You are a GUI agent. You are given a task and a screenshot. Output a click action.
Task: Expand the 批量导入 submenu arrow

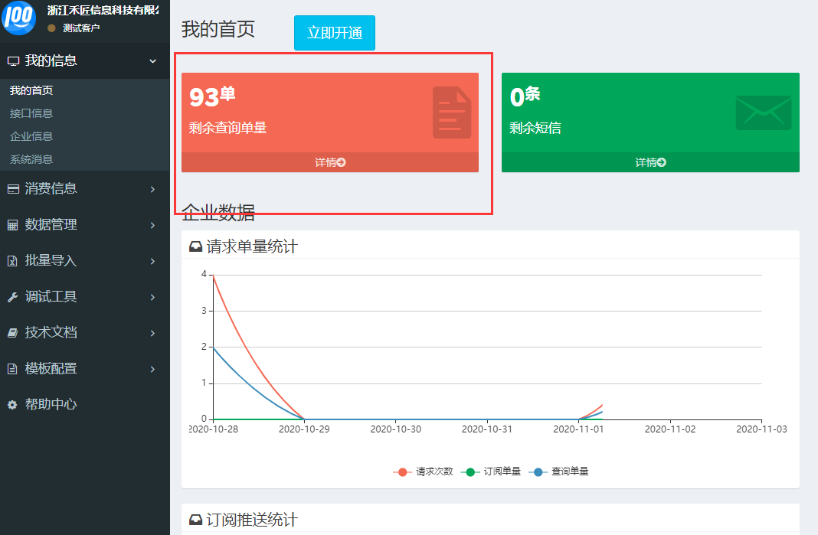pyautogui.click(x=152, y=261)
